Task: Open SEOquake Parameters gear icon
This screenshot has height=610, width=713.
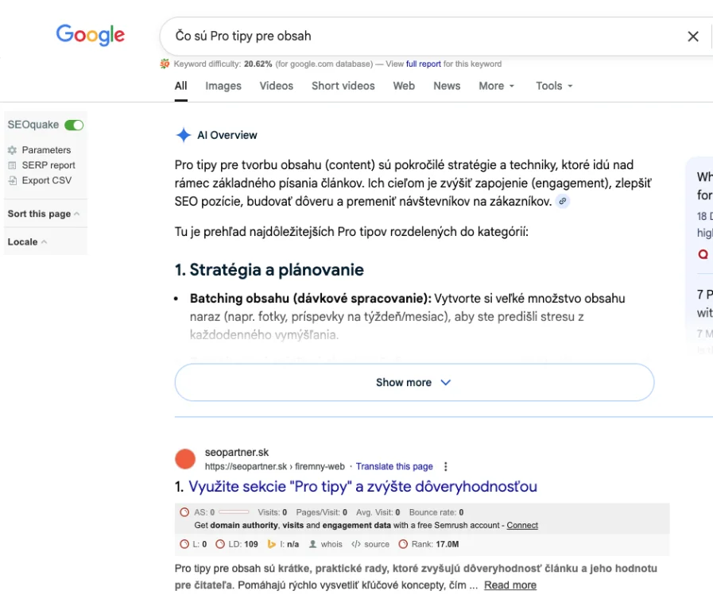Action: point(12,150)
